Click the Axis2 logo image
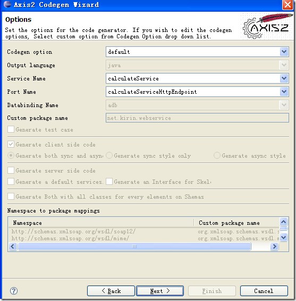 267,26
